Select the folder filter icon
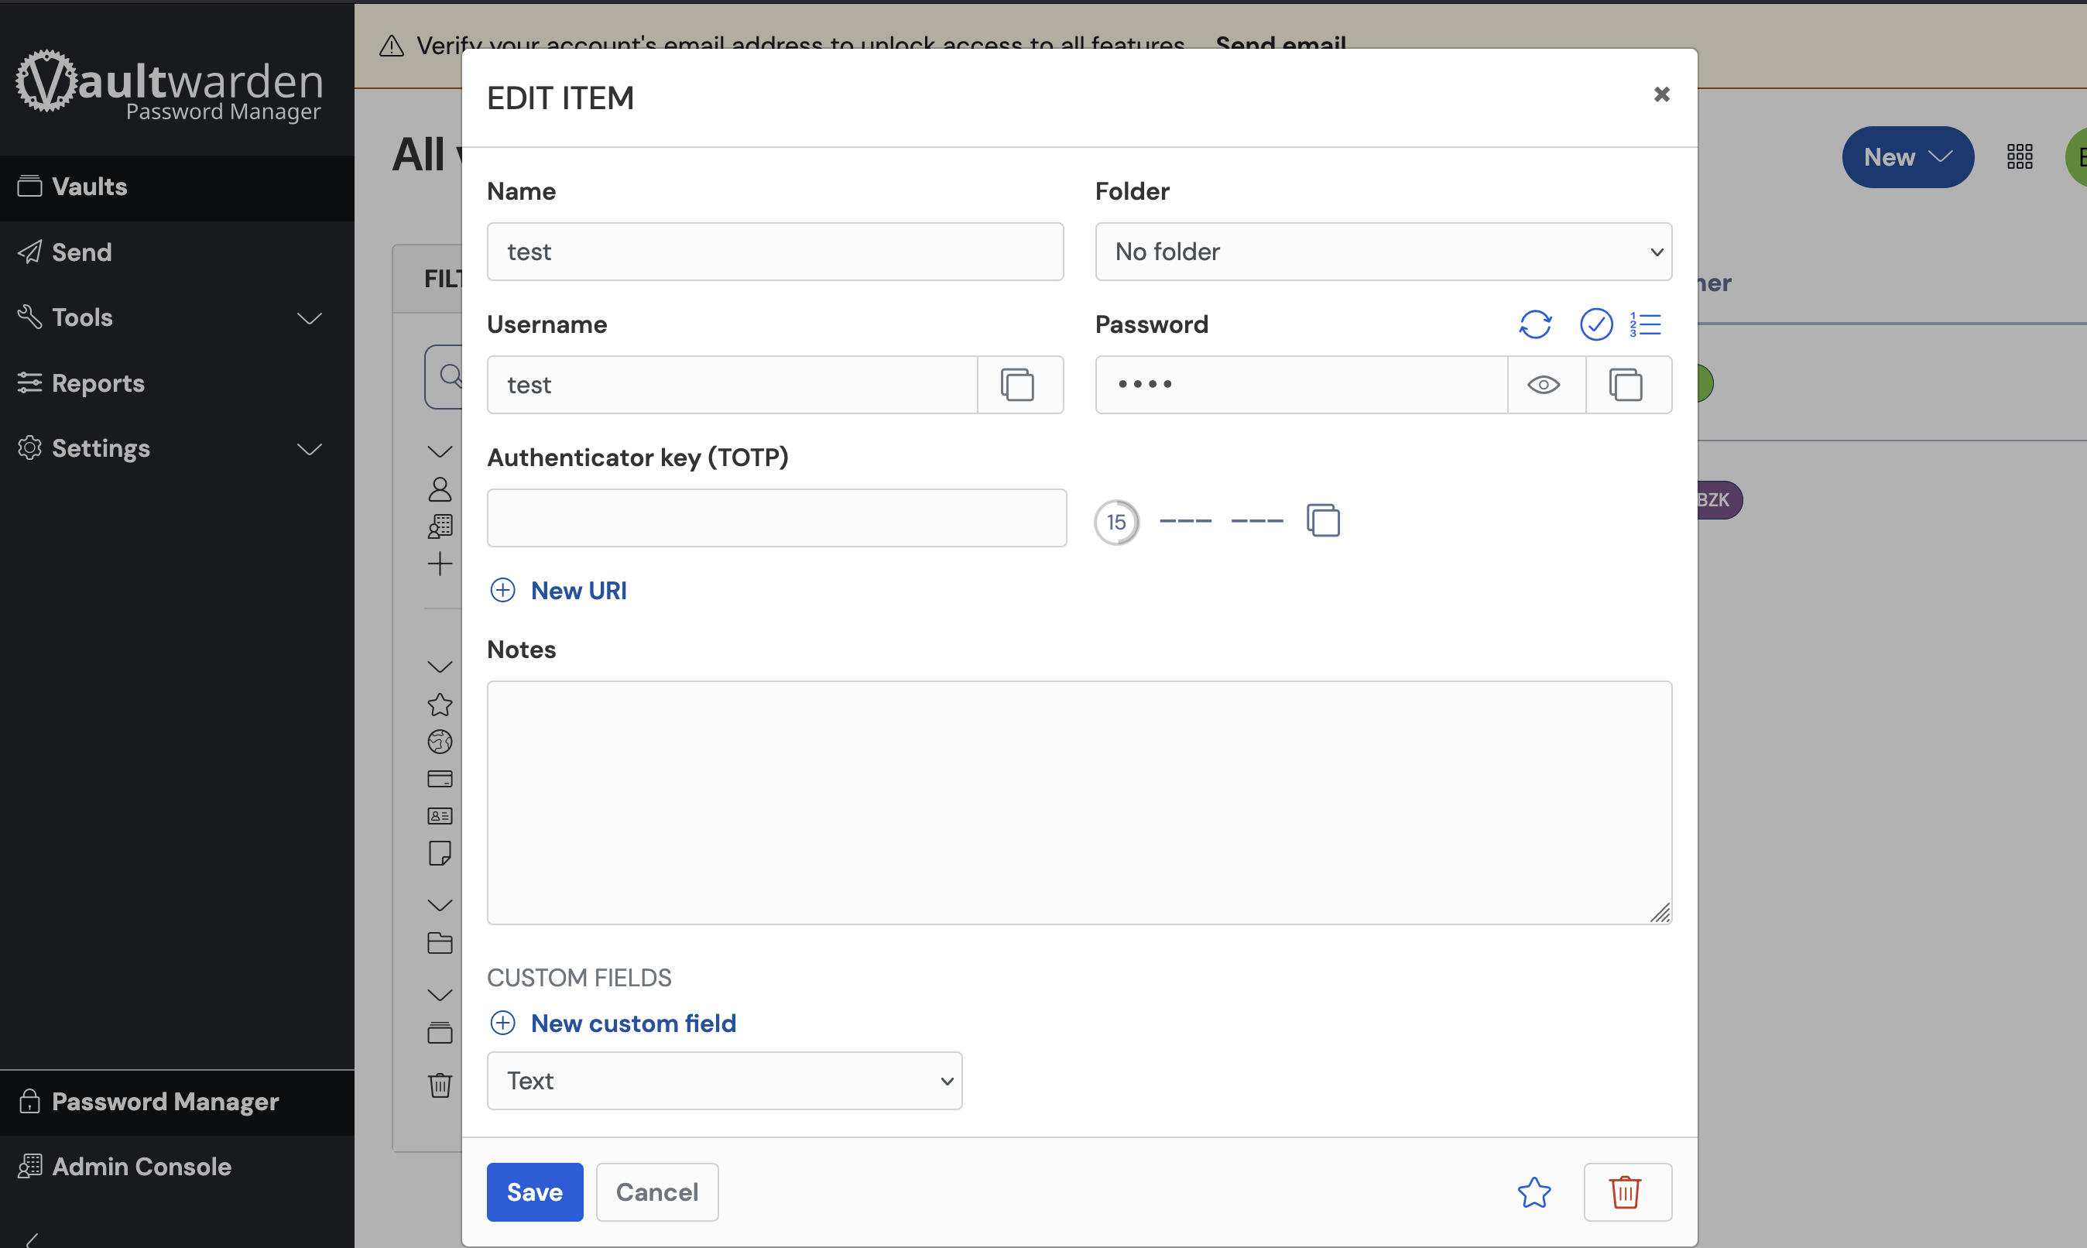 pyautogui.click(x=440, y=943)
